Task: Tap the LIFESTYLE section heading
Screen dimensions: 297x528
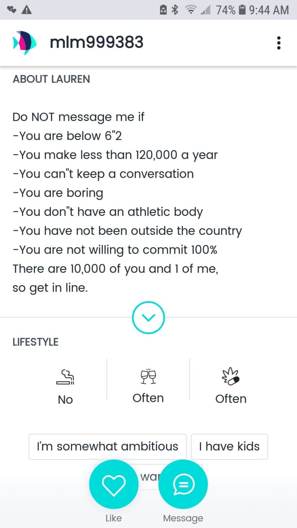Action: [35, 342]
